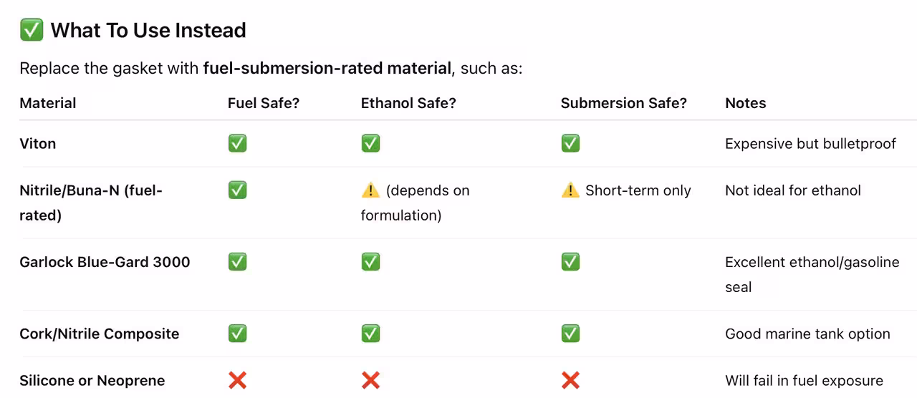Click Nitrile/Buna-N's ethanol warning triangle icon
Image resolution: width=917 pixels, height=398 pixels.
pyautogui.click(x=370, y=190)
